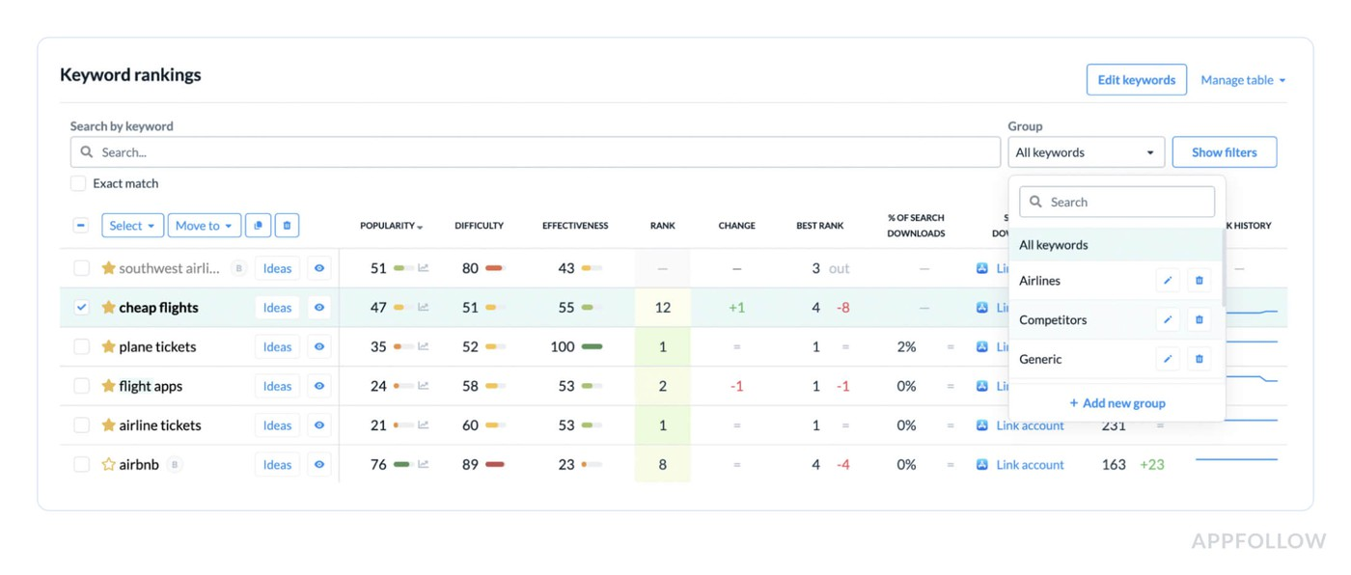Image resolution: width=1351 pixels, height=575 pixels.
Task: Click the App Store icon in airbnb row
Action: coord(982,464)
